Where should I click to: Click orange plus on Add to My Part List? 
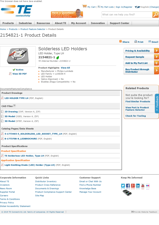(156, 63)
